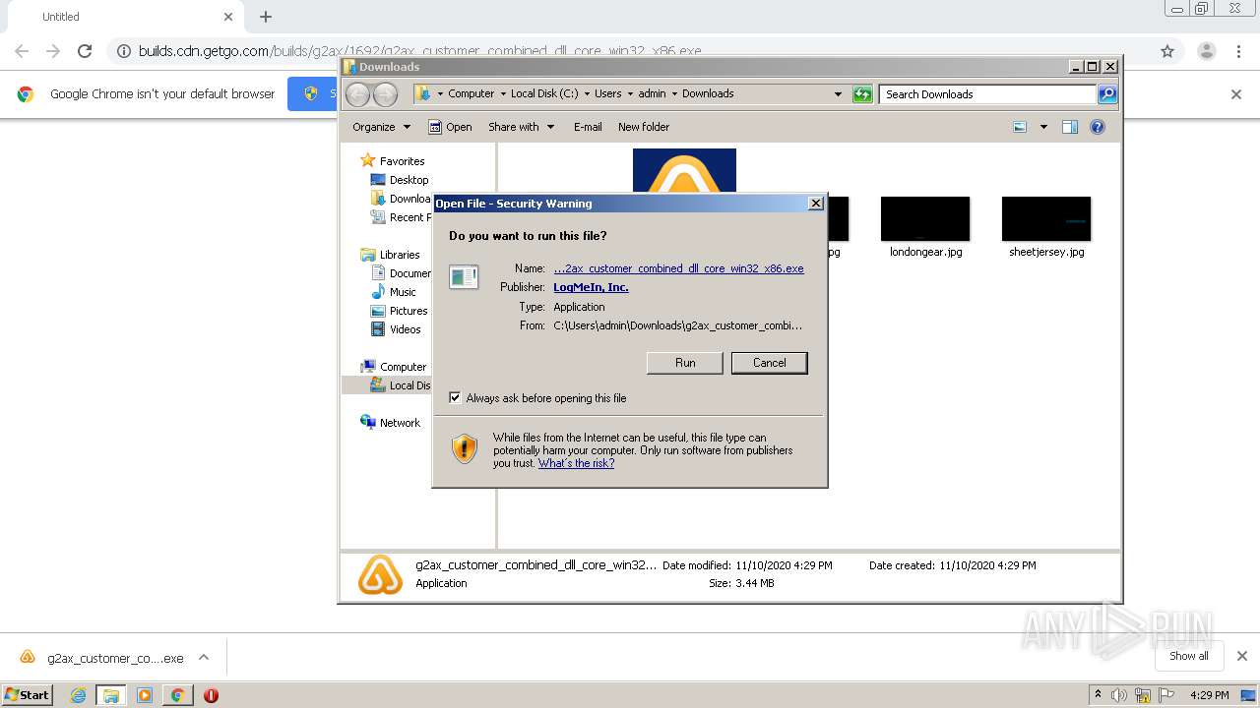Click the security shield warning icon

pos(465,449)
